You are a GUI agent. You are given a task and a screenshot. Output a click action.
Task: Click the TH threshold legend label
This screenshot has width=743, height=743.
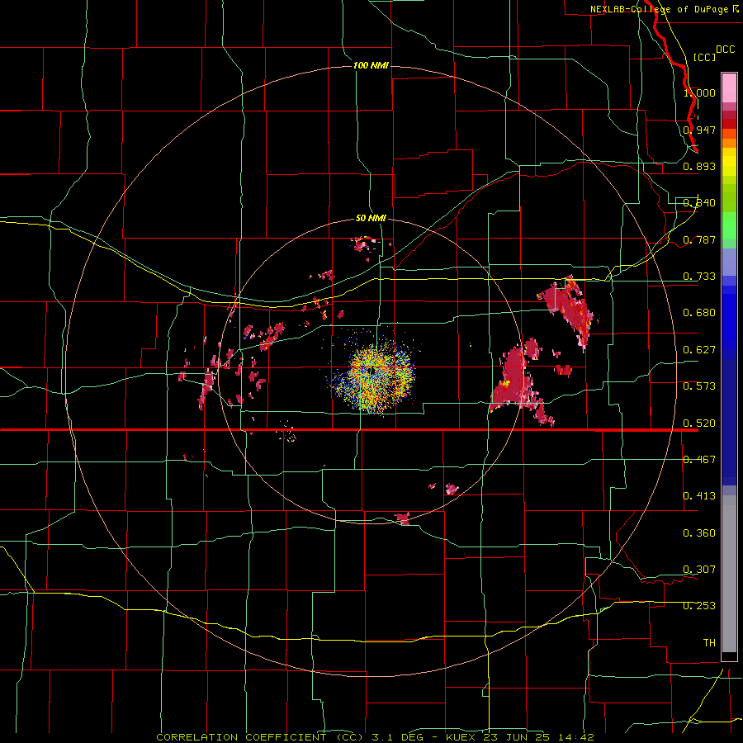tap(709, 643)
